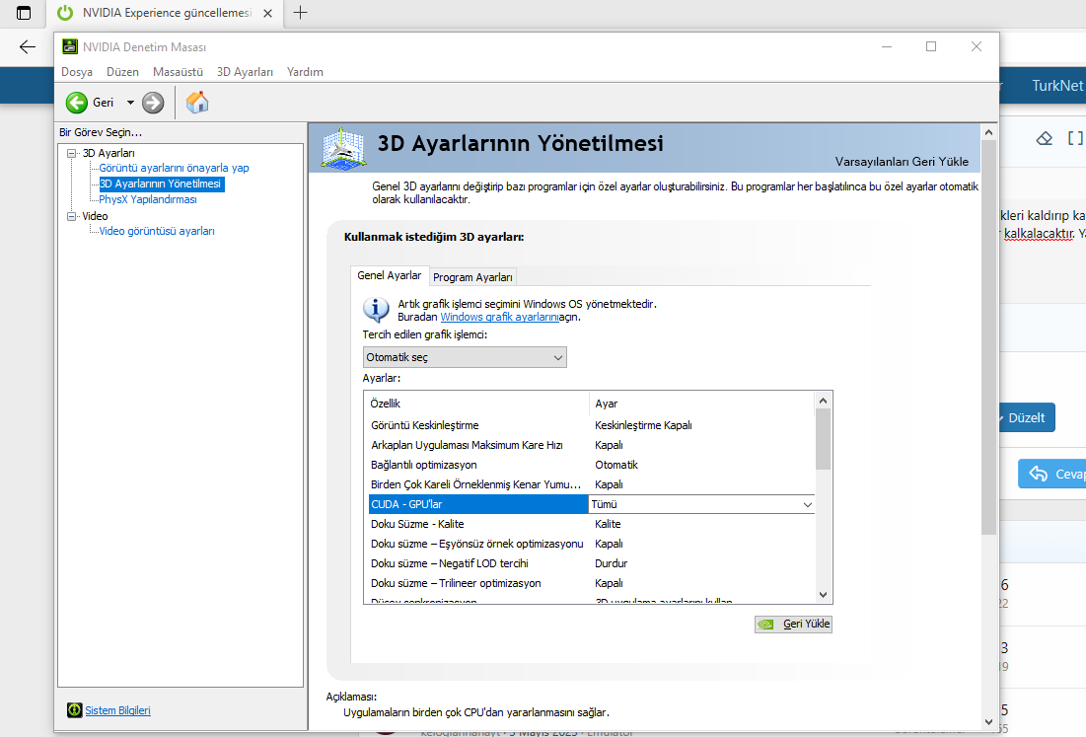Click TurkNet in browser header
Image resolution: width=1086 pixels, height=737 pixels.
(x=1057, y=85)
